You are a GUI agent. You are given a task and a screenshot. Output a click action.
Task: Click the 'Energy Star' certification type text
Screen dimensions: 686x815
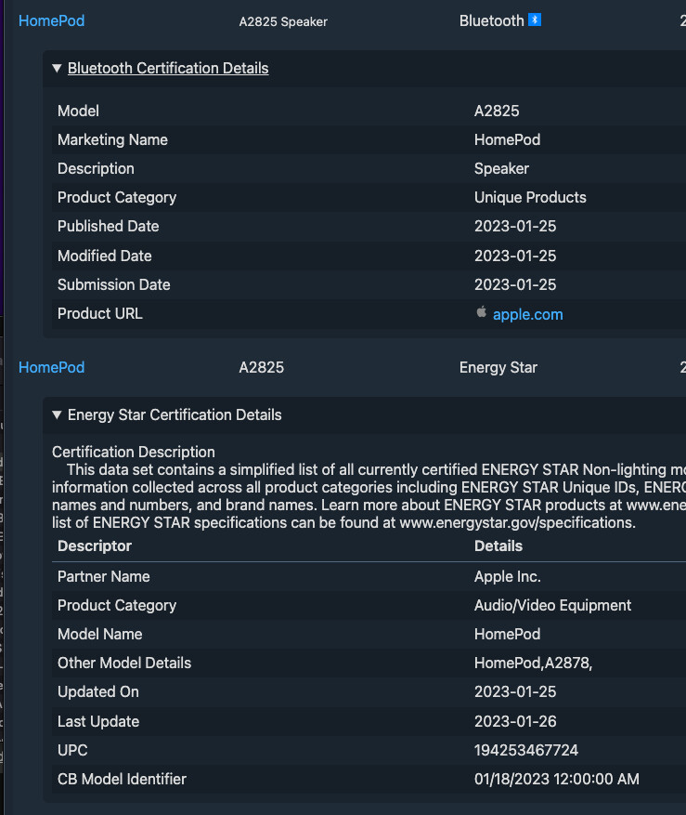click(x=498, y=367)
